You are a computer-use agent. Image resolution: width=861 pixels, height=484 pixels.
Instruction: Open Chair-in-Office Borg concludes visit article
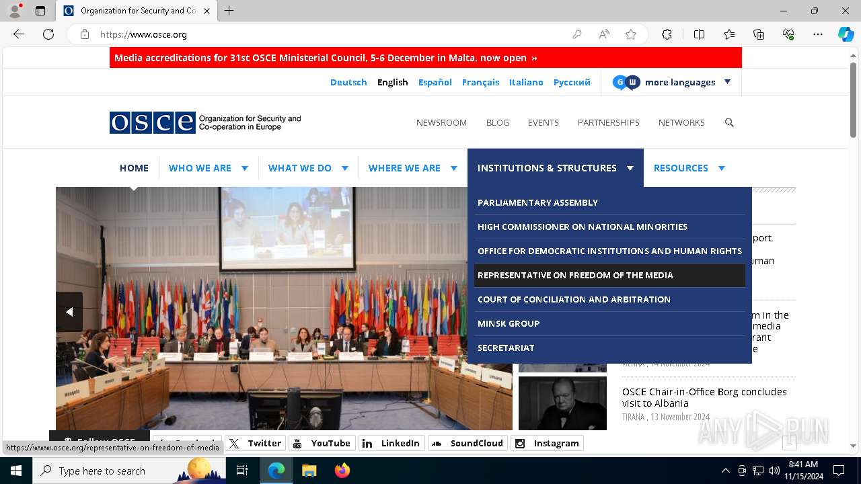click(x=704, y=397)
